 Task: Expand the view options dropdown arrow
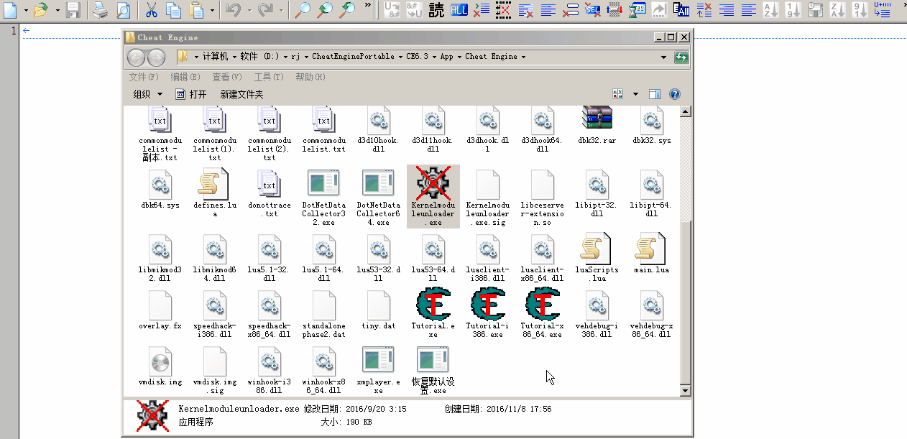pyautogui.click(x=635, y=94)
